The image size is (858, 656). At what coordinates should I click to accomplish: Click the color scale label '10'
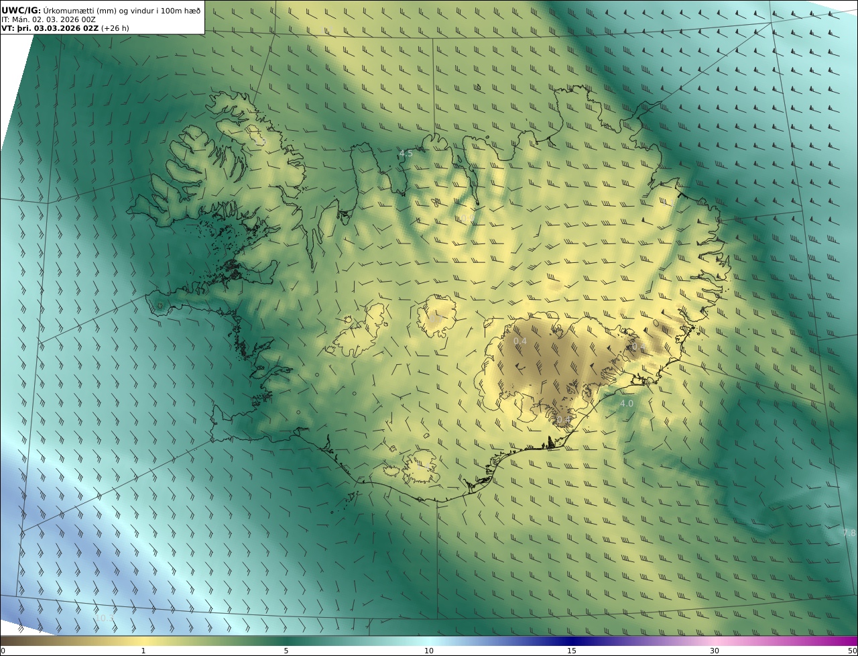[x=429, y=651]
